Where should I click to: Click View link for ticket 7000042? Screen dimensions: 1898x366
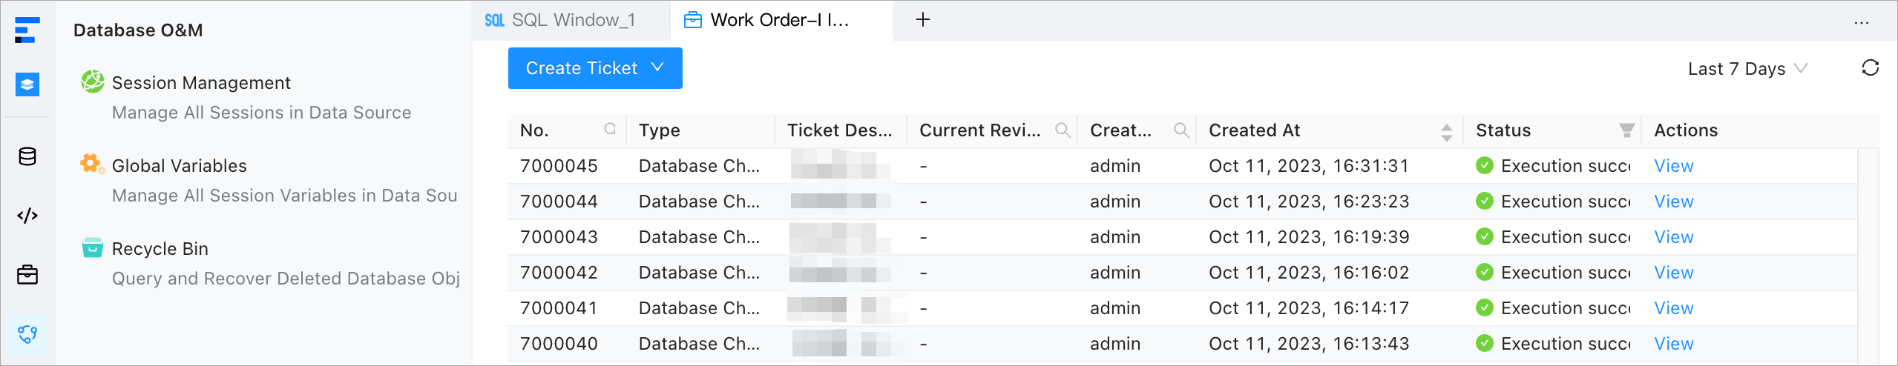click(1673, 273)
